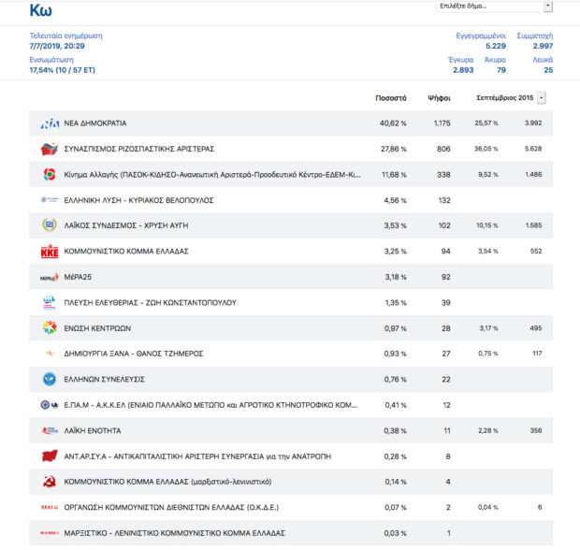
Task: Select the Ψήφοι column header
Action: click(439, 98)
